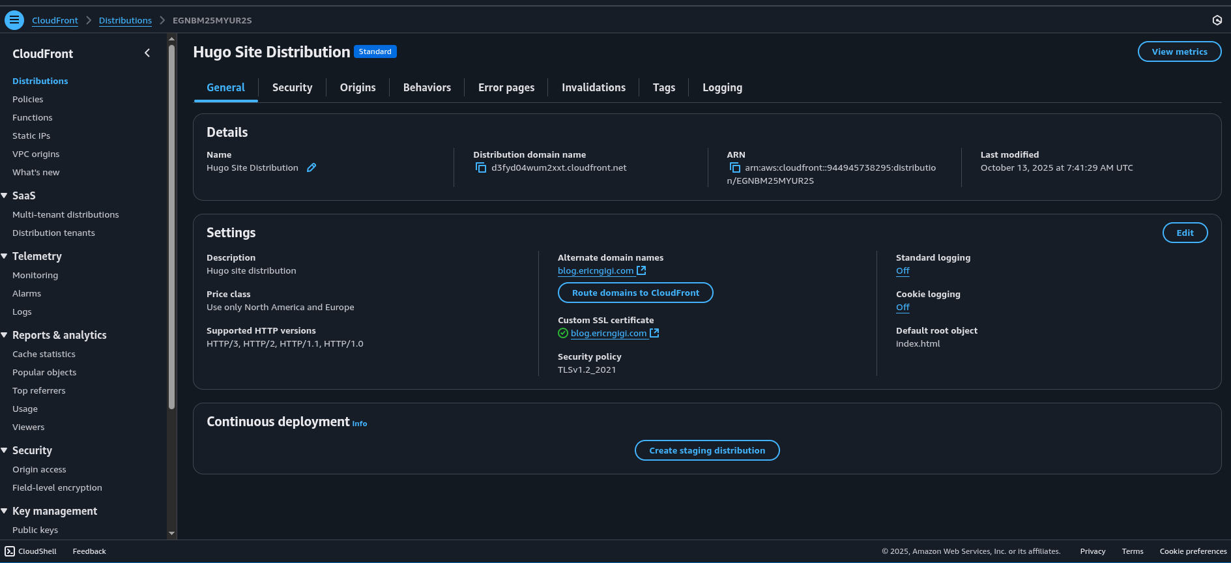Open What's new in the sidebar

pyautogui.click(x=36, y=172)
